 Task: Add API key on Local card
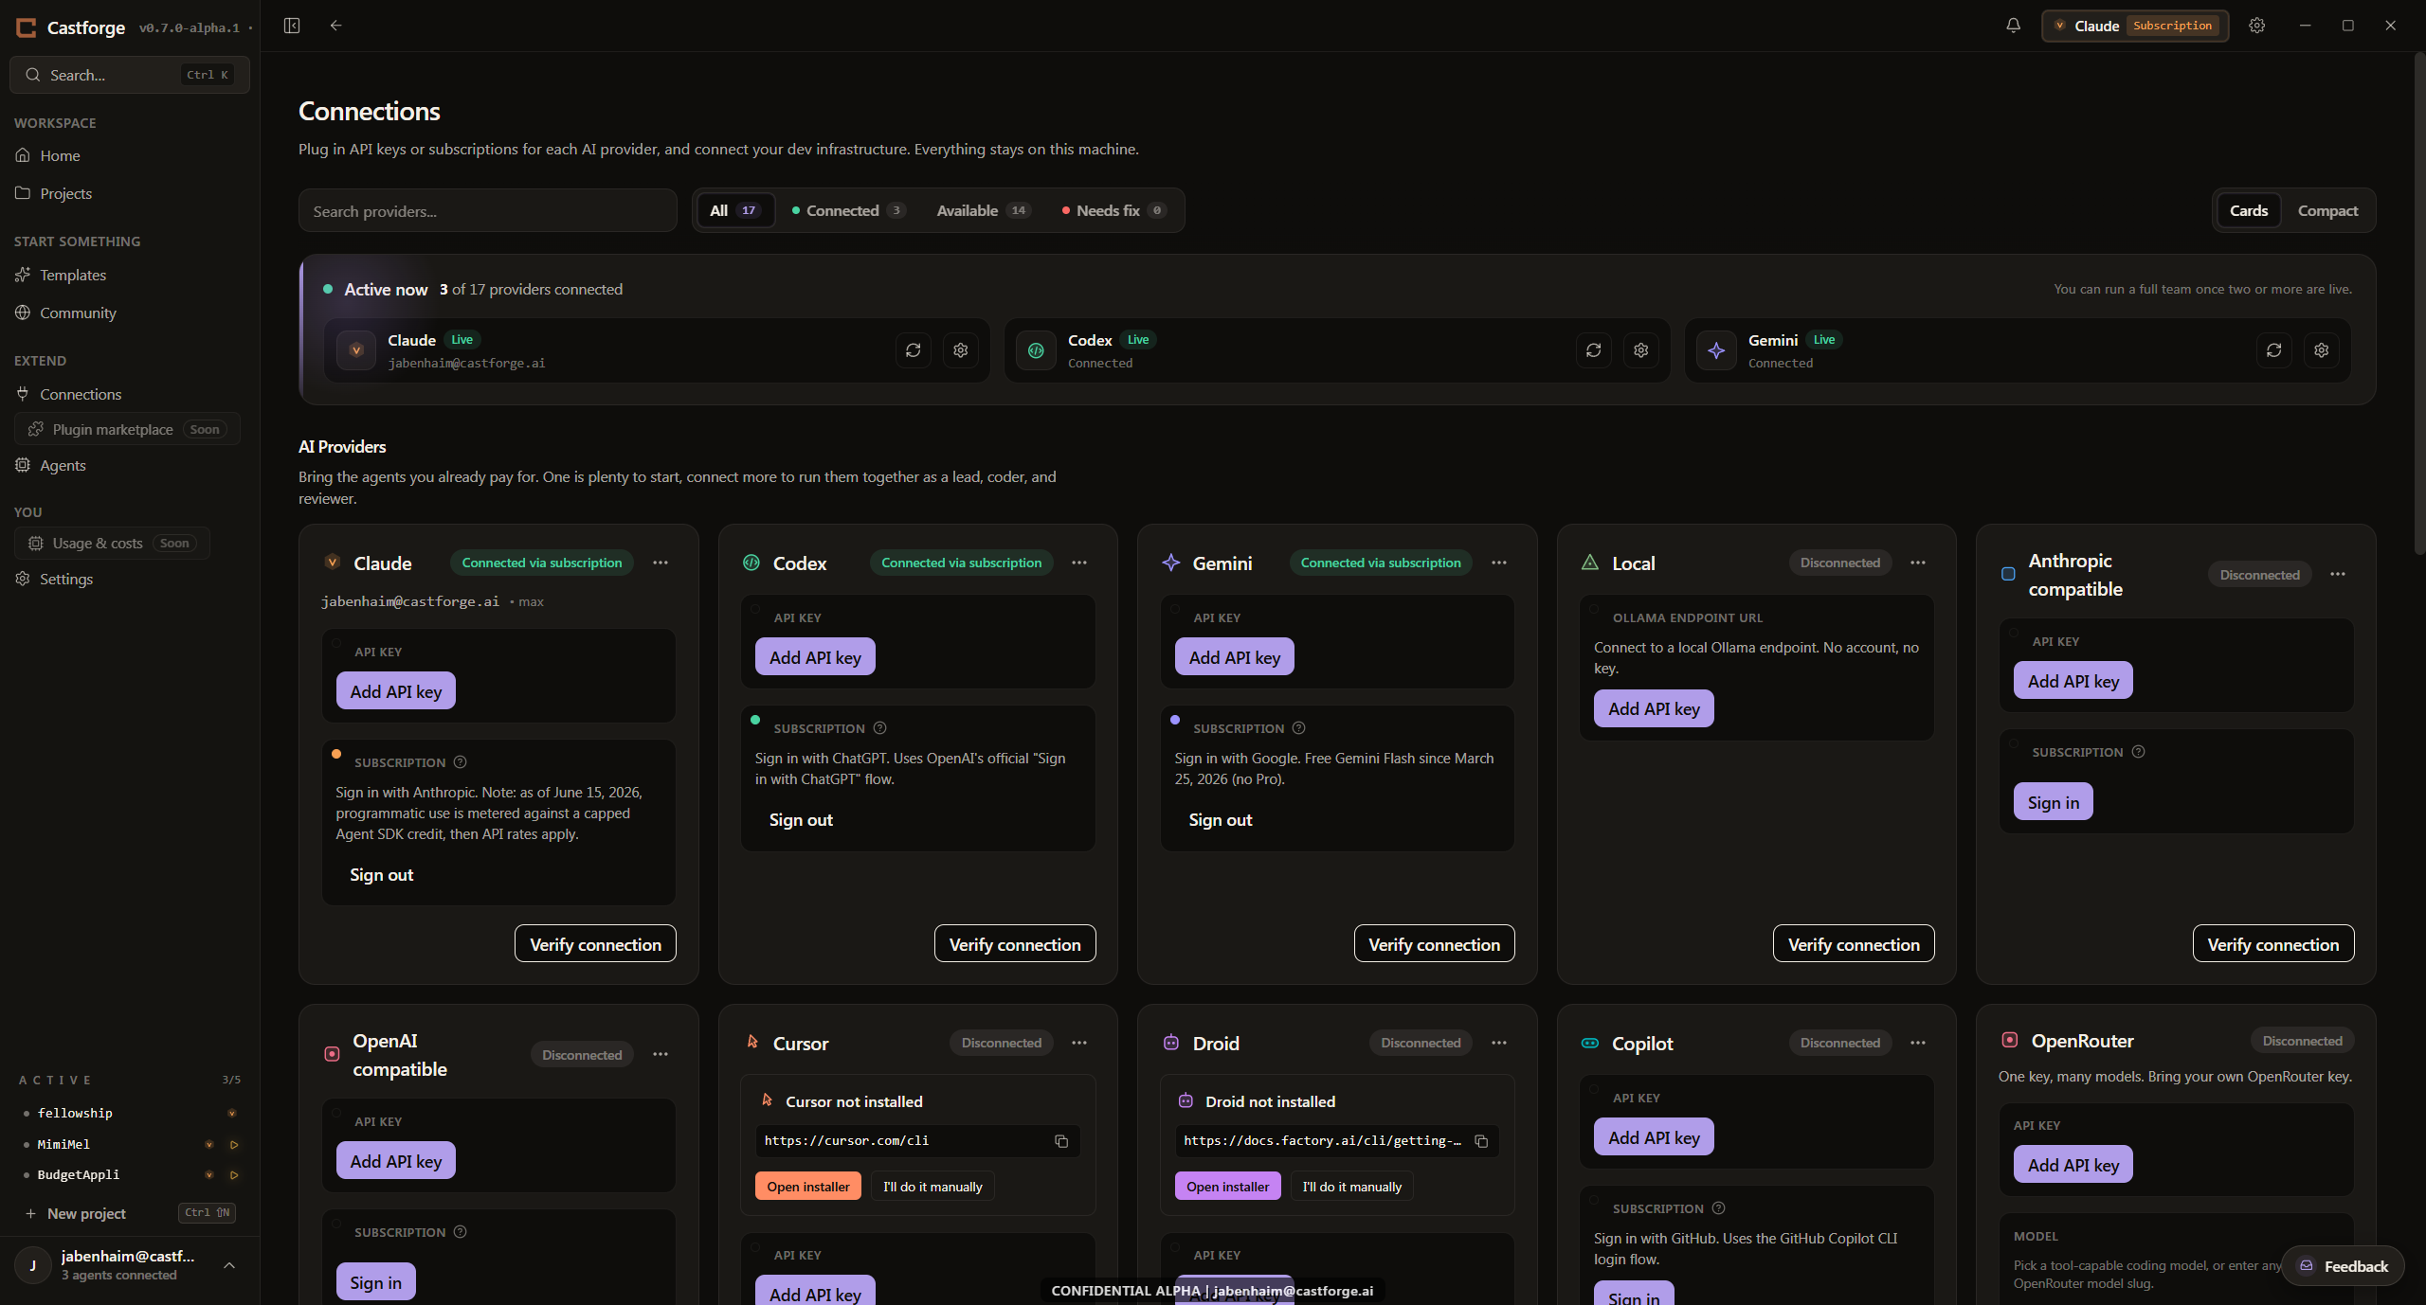tap(1654, 708)
